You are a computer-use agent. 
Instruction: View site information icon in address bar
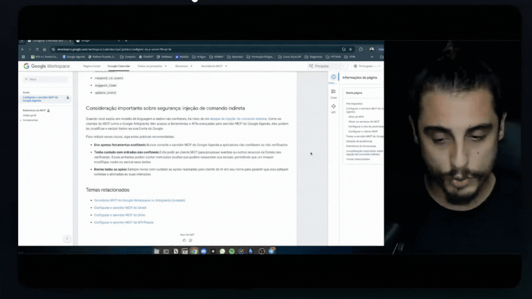53,49
